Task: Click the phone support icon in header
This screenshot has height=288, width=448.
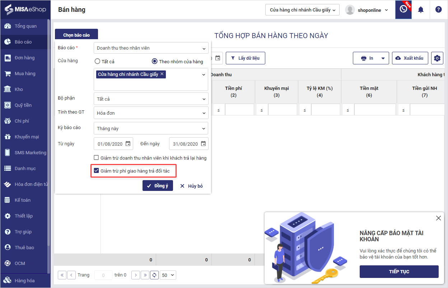Action: point(403,9)
